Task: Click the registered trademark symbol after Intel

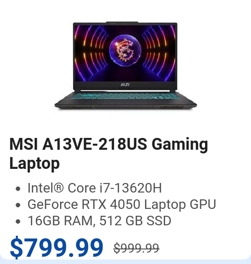Action: [59, 188]
